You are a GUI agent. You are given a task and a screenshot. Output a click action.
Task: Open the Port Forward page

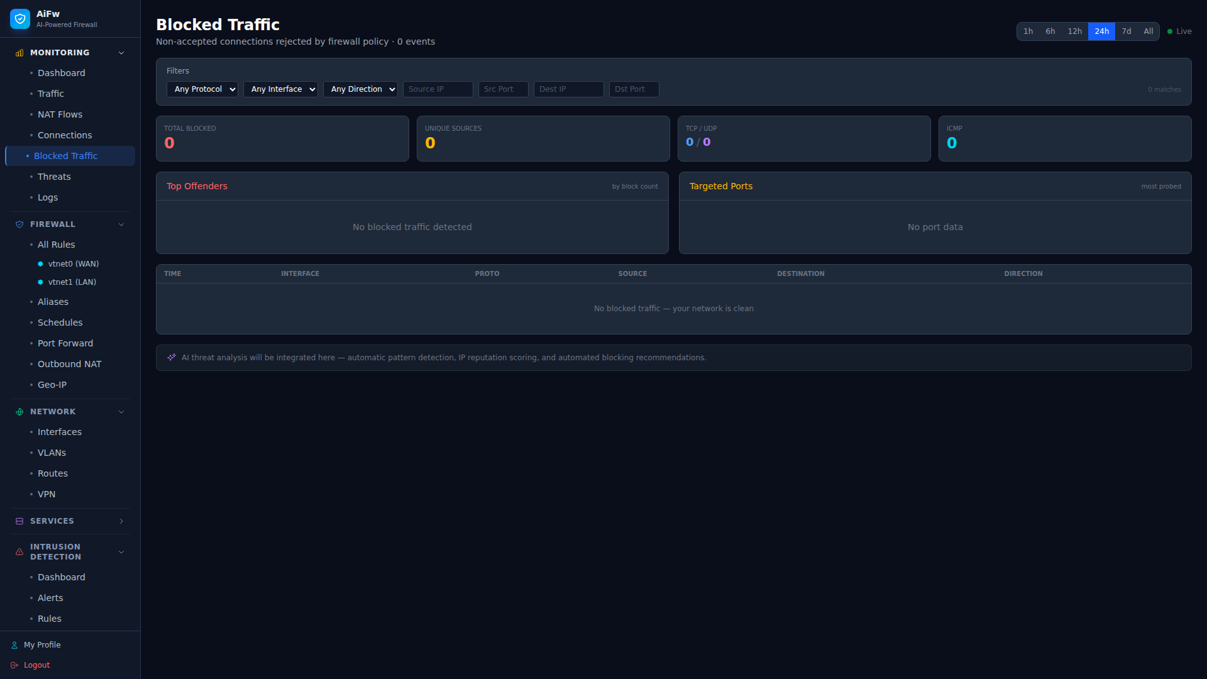coord(70,343)
